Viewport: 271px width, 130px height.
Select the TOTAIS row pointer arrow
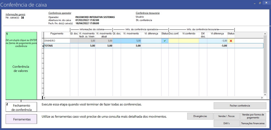[x=43, y=46]
